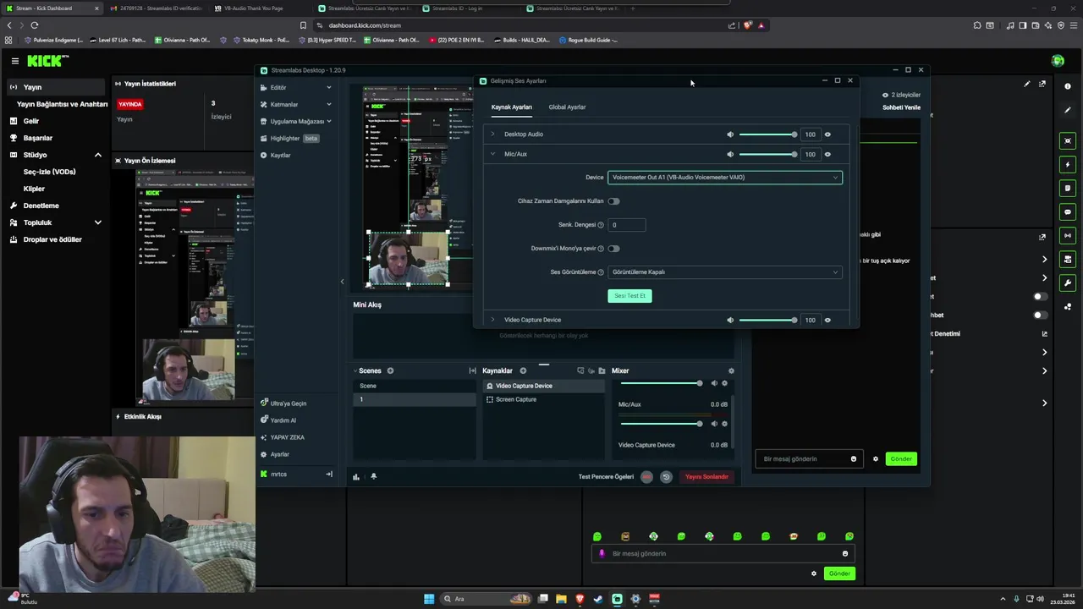Enable Cihaz Zaman Damgalarını Kullan switch
1083x609 pixels.
point(613,201)
